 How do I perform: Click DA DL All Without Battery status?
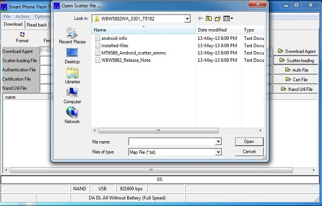(128, 198)
